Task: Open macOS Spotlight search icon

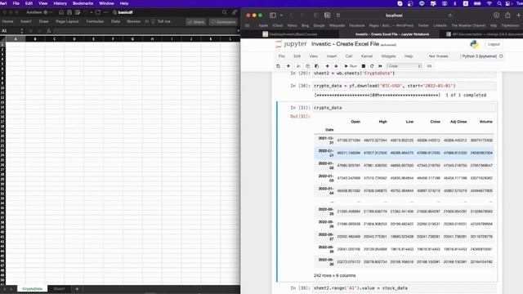Action: [x=499, y=3]
